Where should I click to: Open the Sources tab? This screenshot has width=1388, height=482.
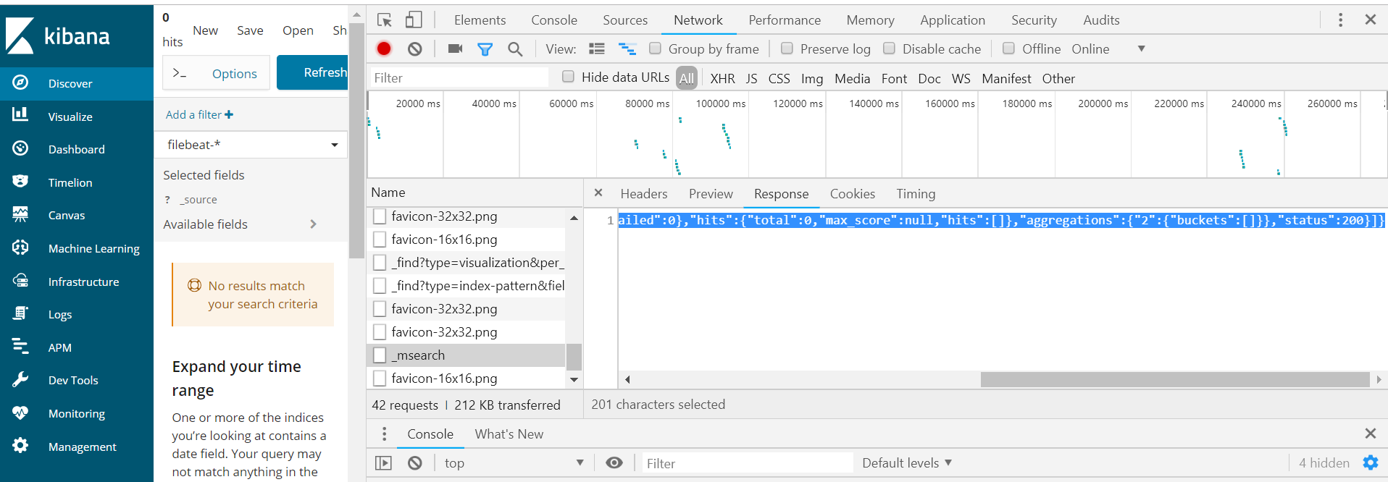point(625,20)
